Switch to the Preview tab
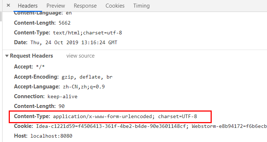267x142 pixels. pos(56,6)
